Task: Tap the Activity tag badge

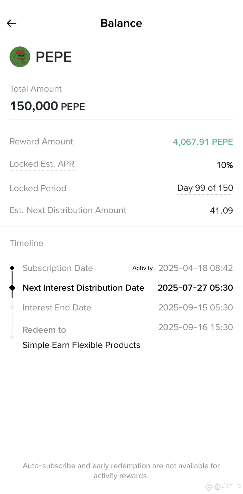Action: click(142, 268)
